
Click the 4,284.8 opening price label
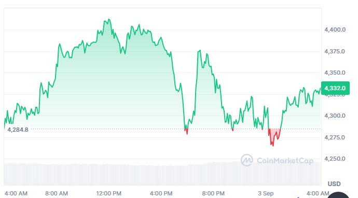18,130
